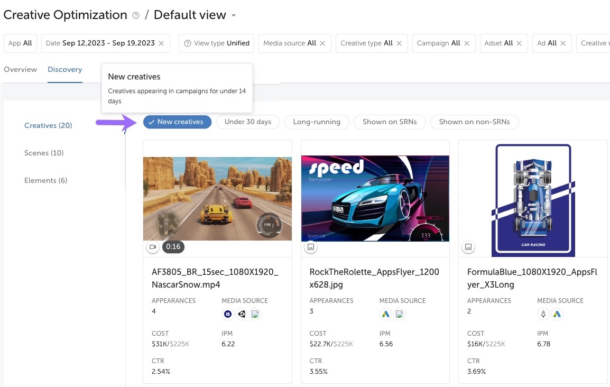The width and height of the screenshot is (610, 387).
Task: Open the NascarSnow desert racing video thumbnail
Action: tap(217, 198)
